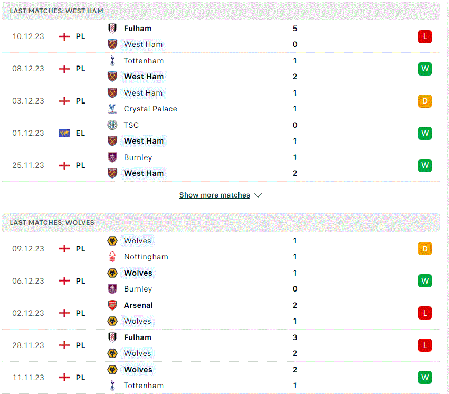Click the Nottingham Forest crest icon
Screen dimensions: 449x394
[112, 257]
